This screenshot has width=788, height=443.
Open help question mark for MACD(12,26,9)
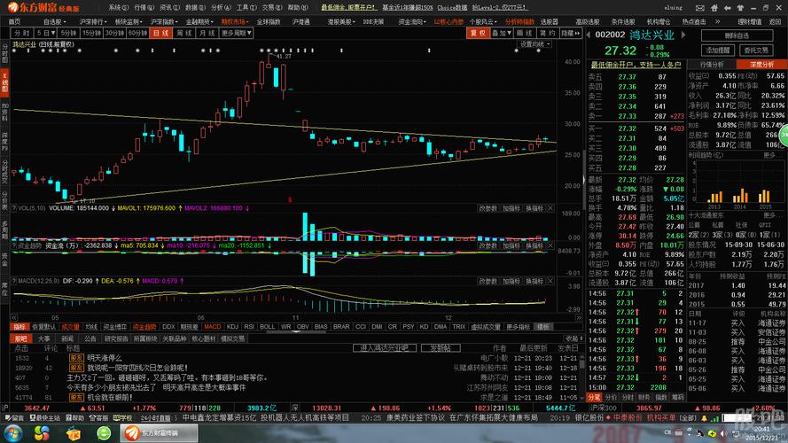(14, 281)
